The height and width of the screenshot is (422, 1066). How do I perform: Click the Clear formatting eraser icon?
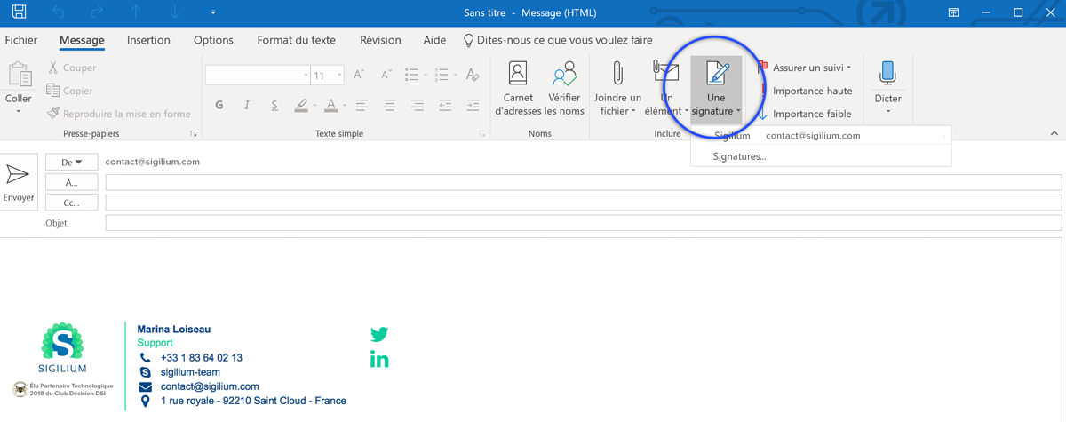tap(473, 76)
